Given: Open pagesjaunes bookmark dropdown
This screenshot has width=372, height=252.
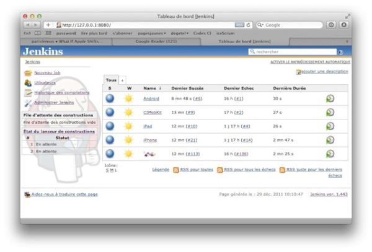Looking at the screenshot, I should (x=152, y=33).
